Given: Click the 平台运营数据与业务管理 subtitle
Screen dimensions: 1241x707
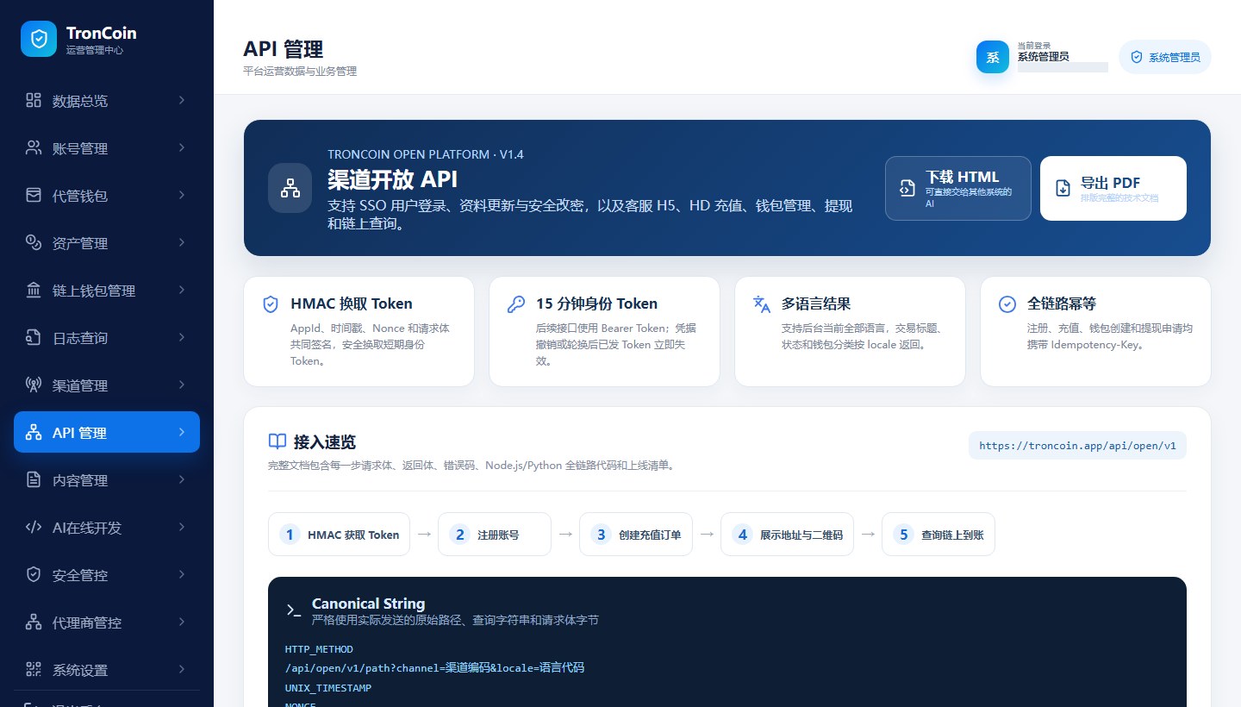Looking at the screenshot, I should pyautogui.click(x=300, y=72).
